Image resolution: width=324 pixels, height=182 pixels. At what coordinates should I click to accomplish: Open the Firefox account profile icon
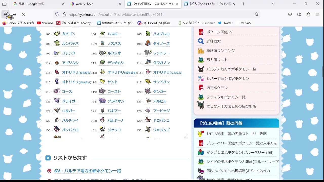coord(299,14)
